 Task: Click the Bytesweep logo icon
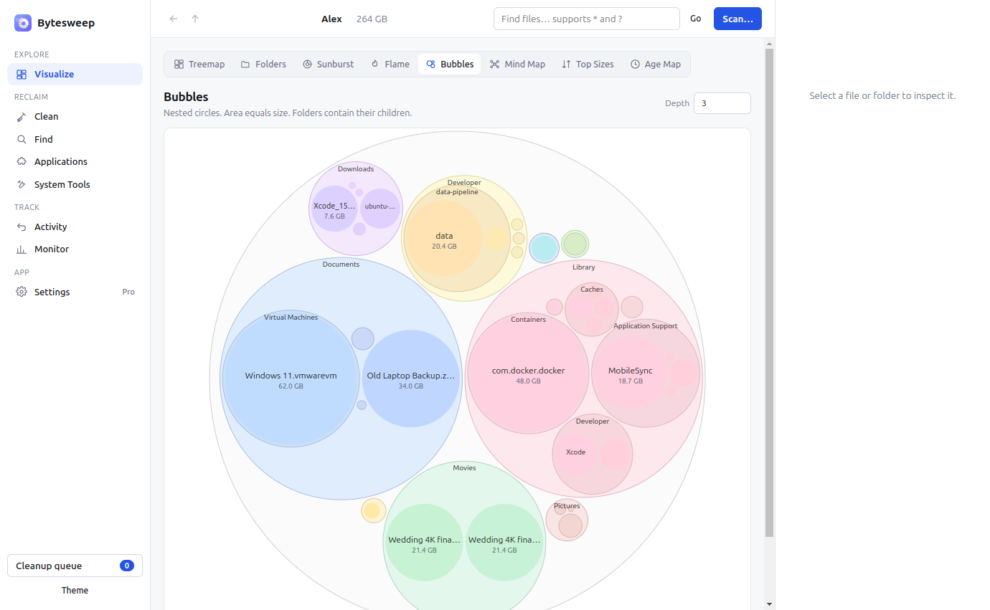(x=23, y=23)
